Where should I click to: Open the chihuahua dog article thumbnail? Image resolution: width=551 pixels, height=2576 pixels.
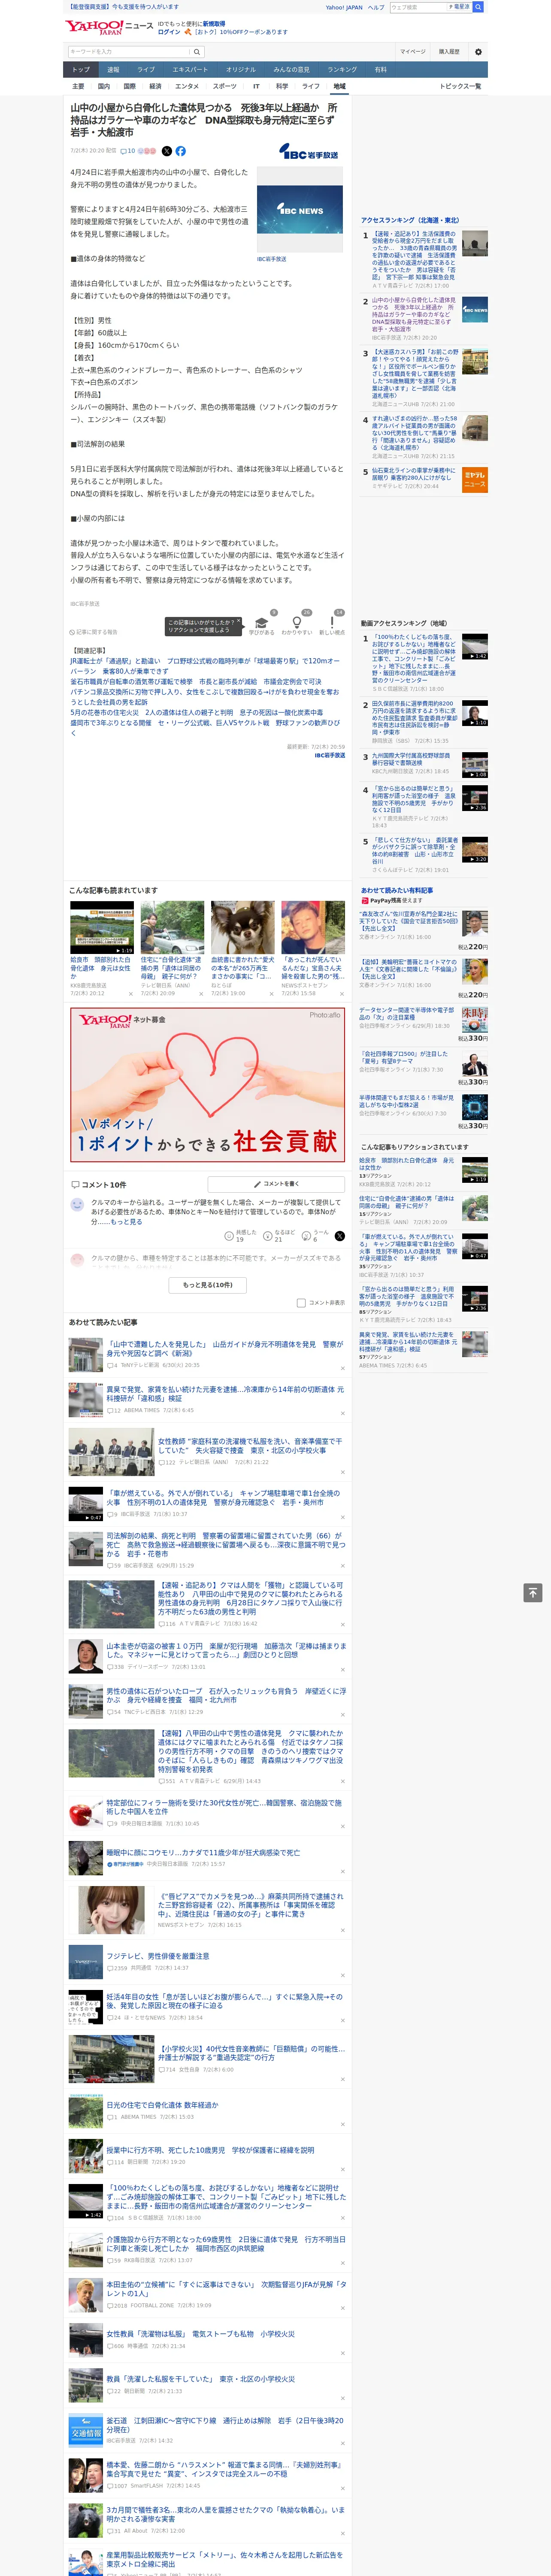click(242, 927)
